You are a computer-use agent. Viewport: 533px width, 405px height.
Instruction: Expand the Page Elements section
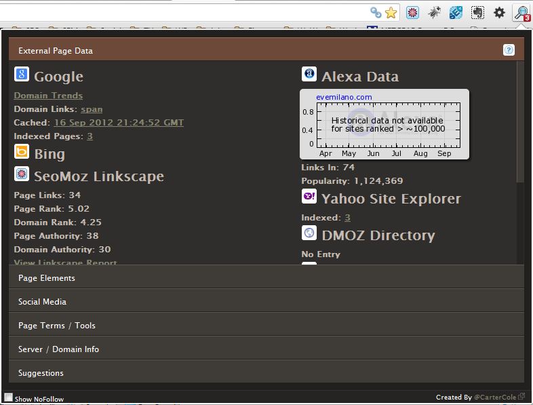click(x=266, y=277)
